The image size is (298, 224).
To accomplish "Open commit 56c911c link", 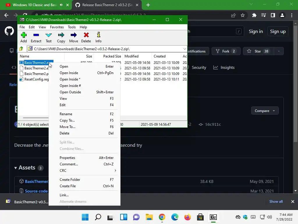I will 210,124.
